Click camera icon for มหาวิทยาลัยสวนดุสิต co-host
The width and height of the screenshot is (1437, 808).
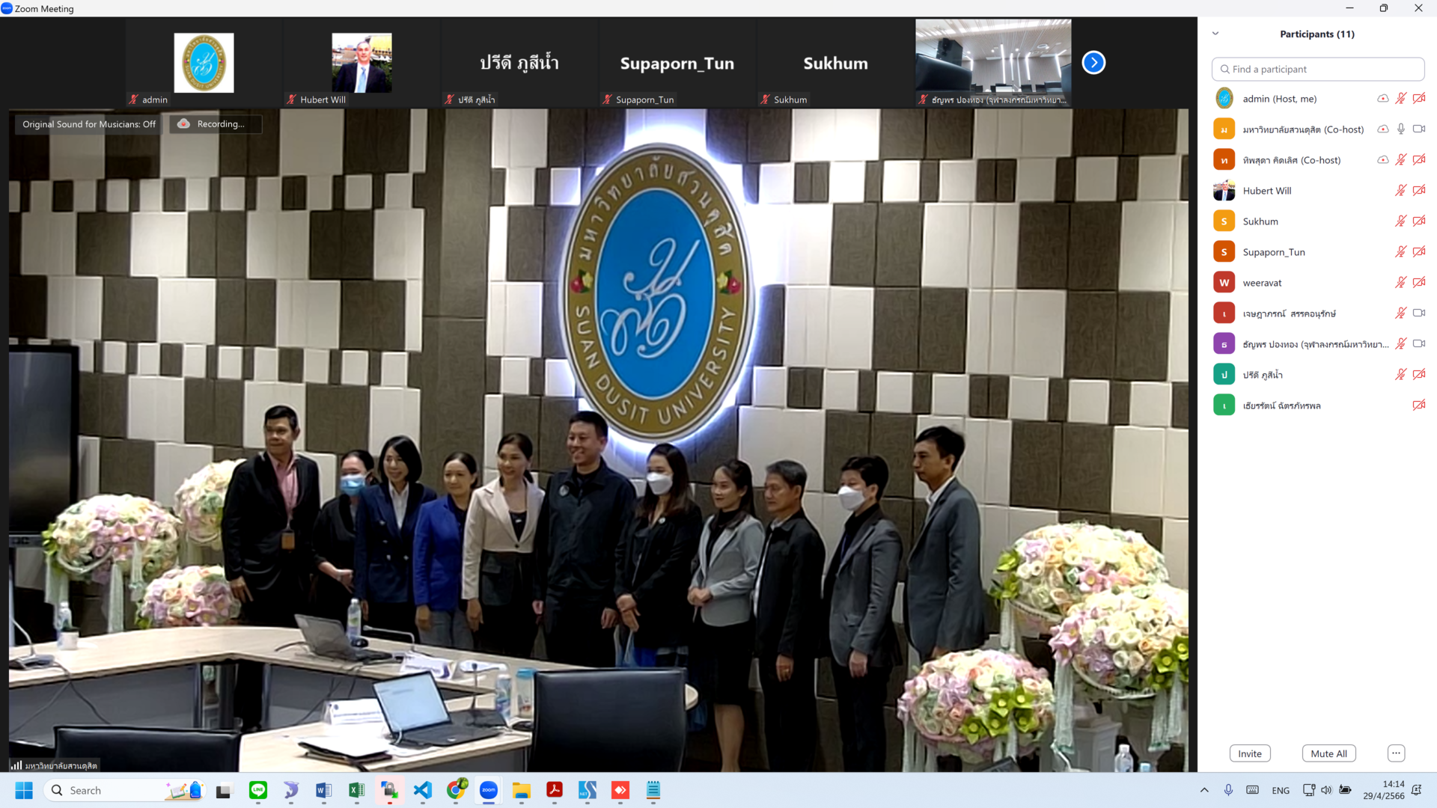1418,129
